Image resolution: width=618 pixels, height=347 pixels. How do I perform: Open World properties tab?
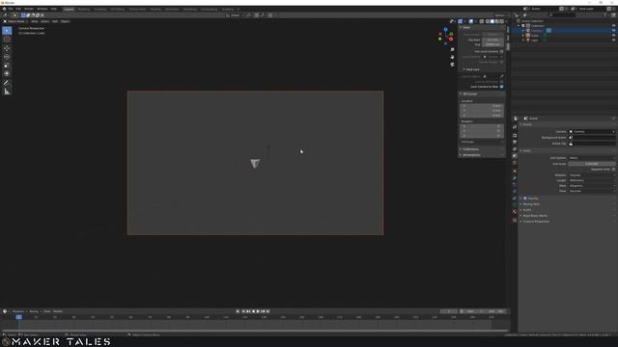[515, 163]
